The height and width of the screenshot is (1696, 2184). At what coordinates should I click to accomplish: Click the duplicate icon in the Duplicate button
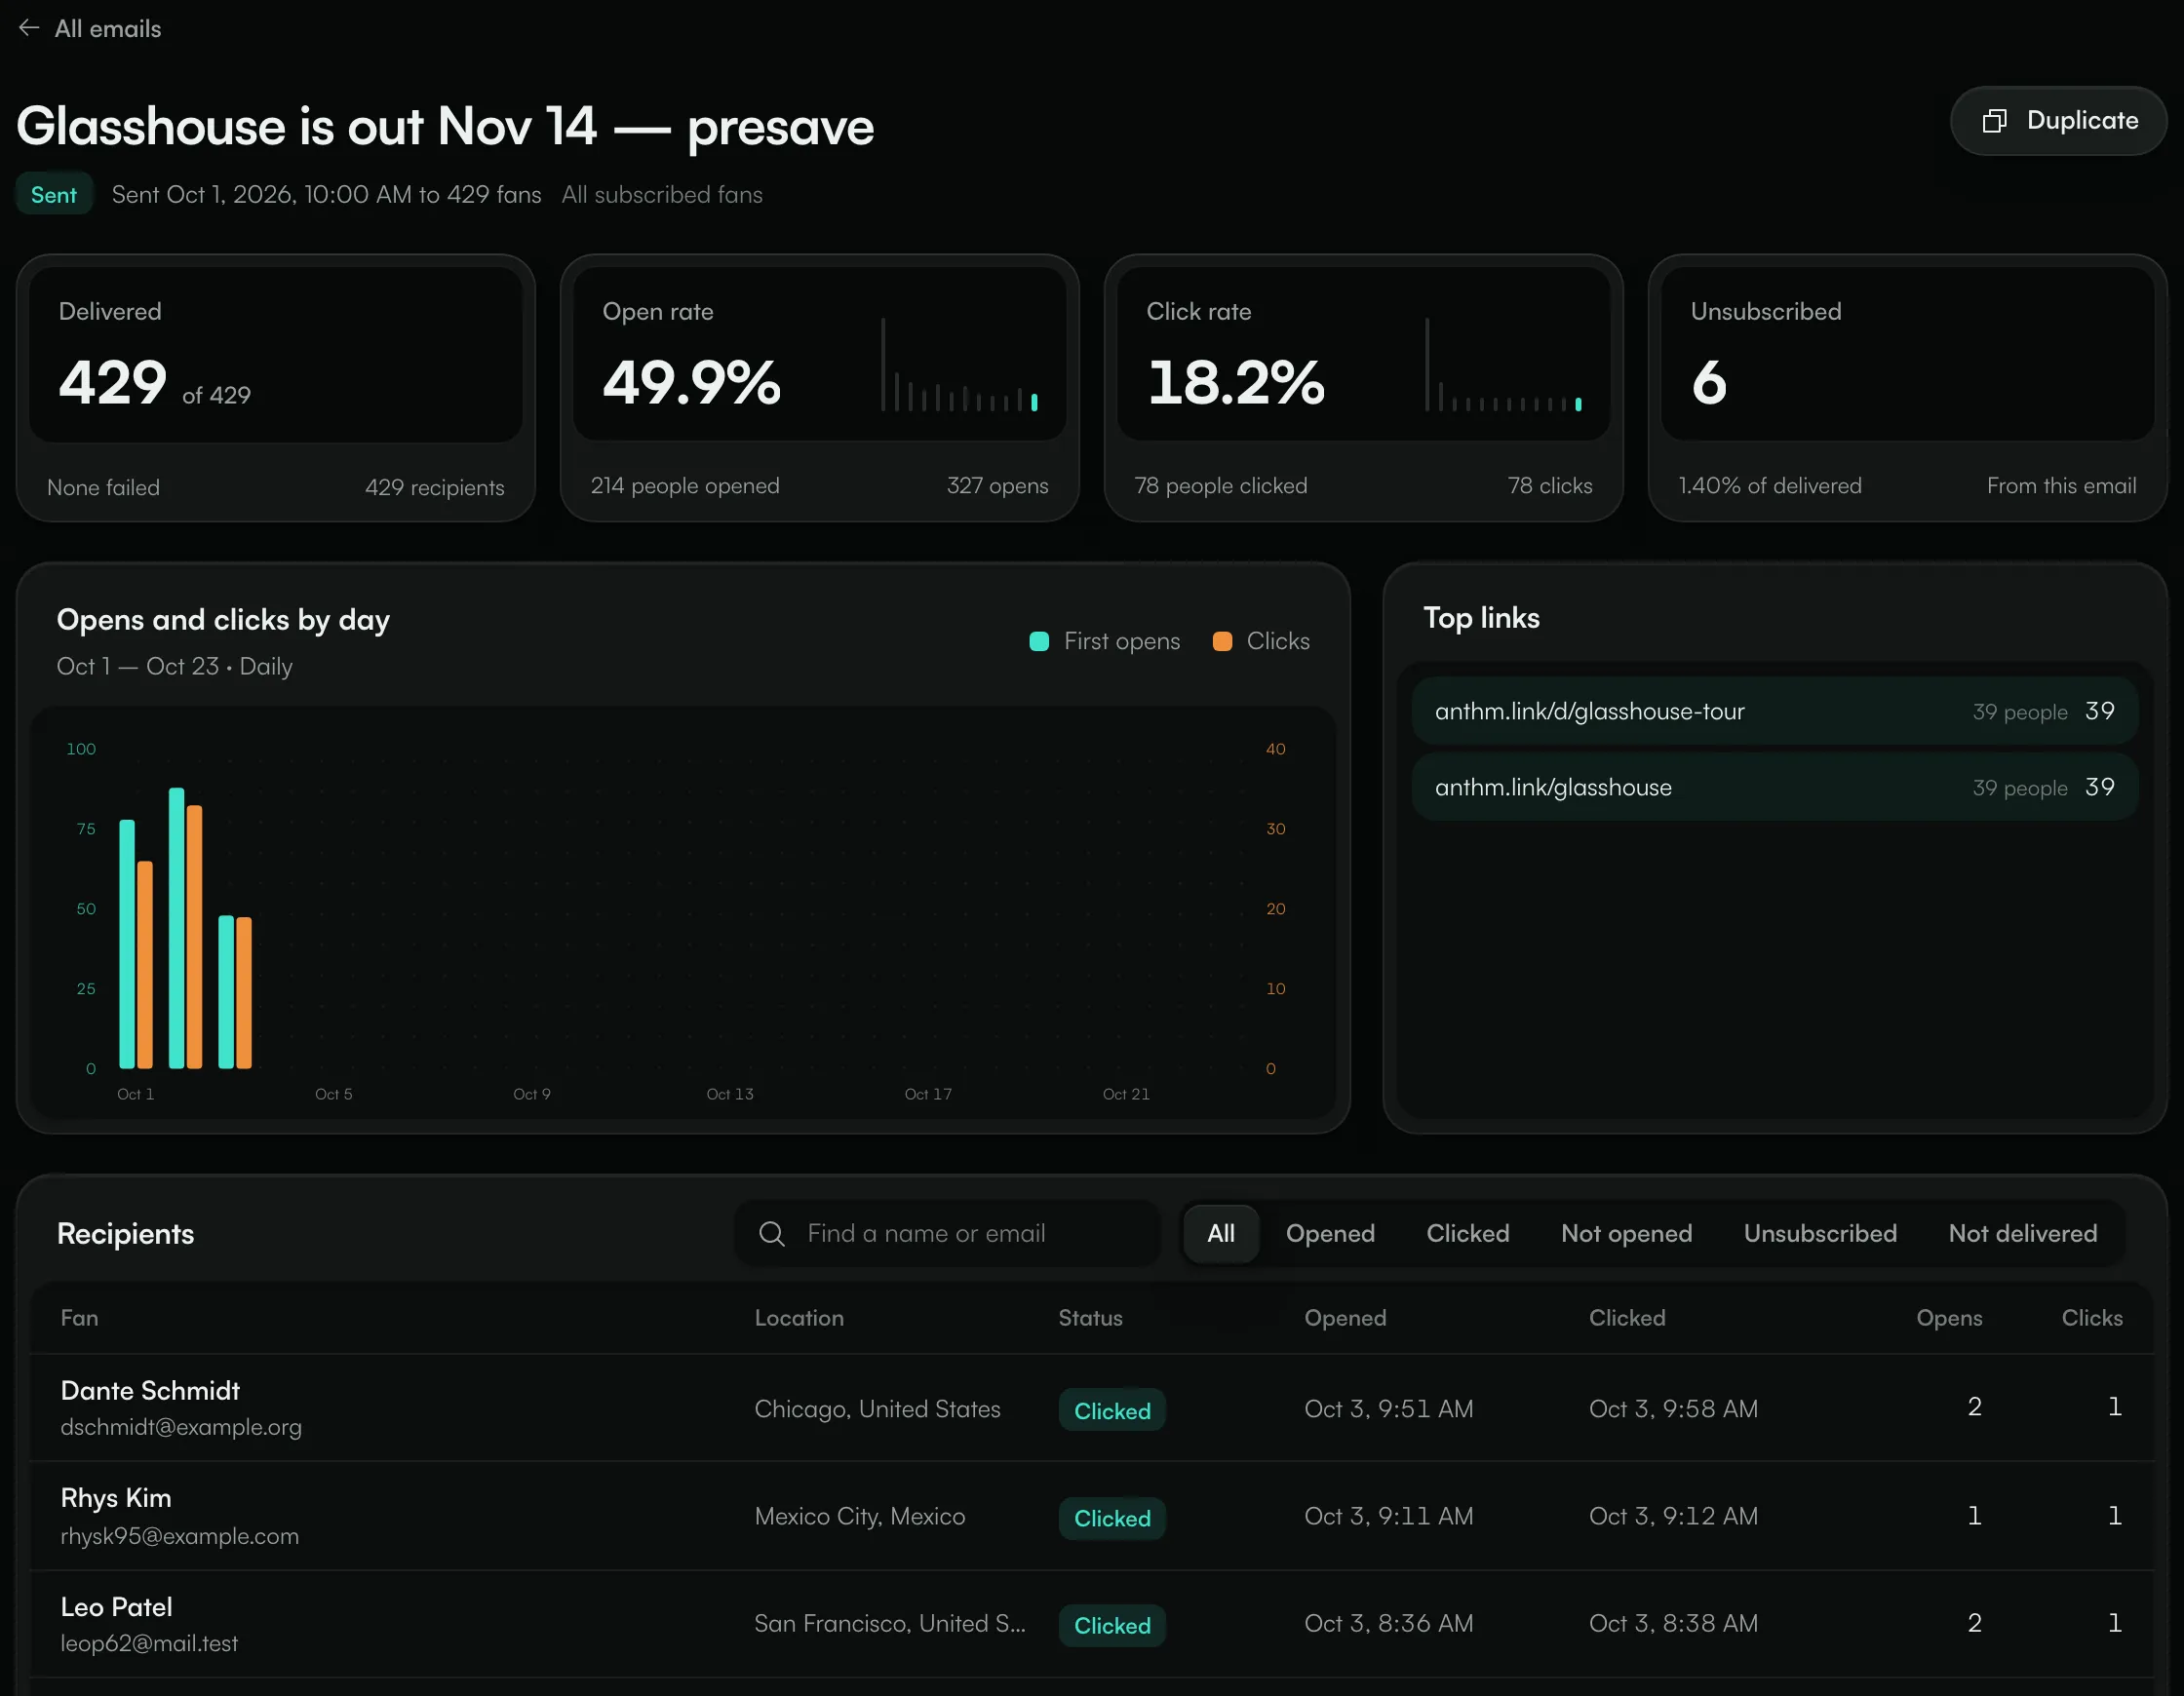(1995, 121)
